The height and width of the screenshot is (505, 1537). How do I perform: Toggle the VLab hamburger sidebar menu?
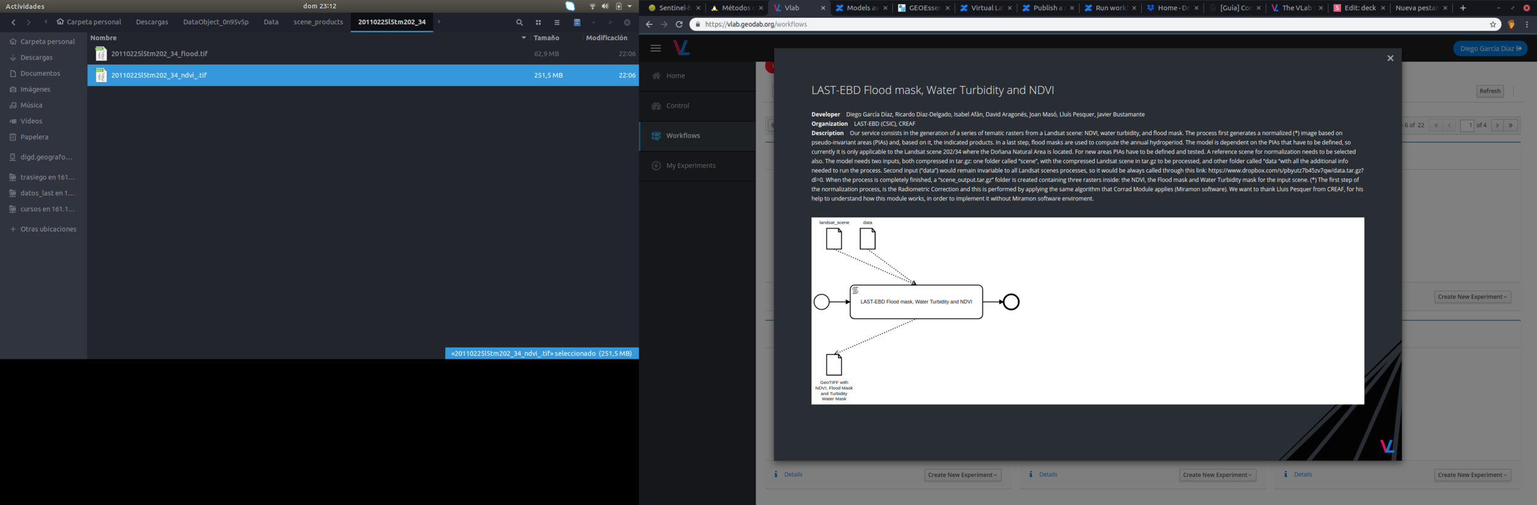(655, 48)
